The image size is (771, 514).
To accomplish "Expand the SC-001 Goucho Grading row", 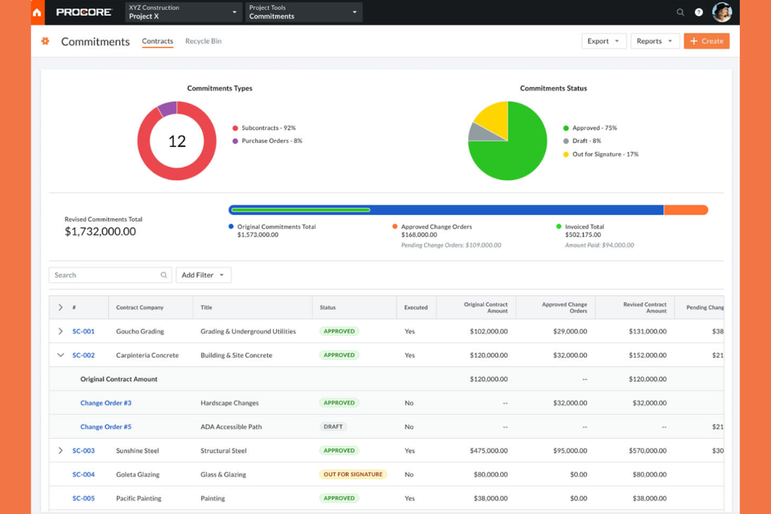I will [60, 331].
